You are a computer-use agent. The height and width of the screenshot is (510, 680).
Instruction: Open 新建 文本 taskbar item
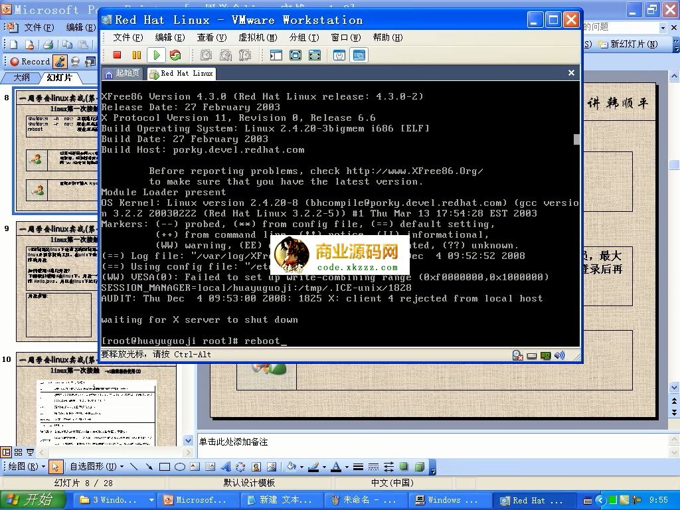click(x=282, y=500)
